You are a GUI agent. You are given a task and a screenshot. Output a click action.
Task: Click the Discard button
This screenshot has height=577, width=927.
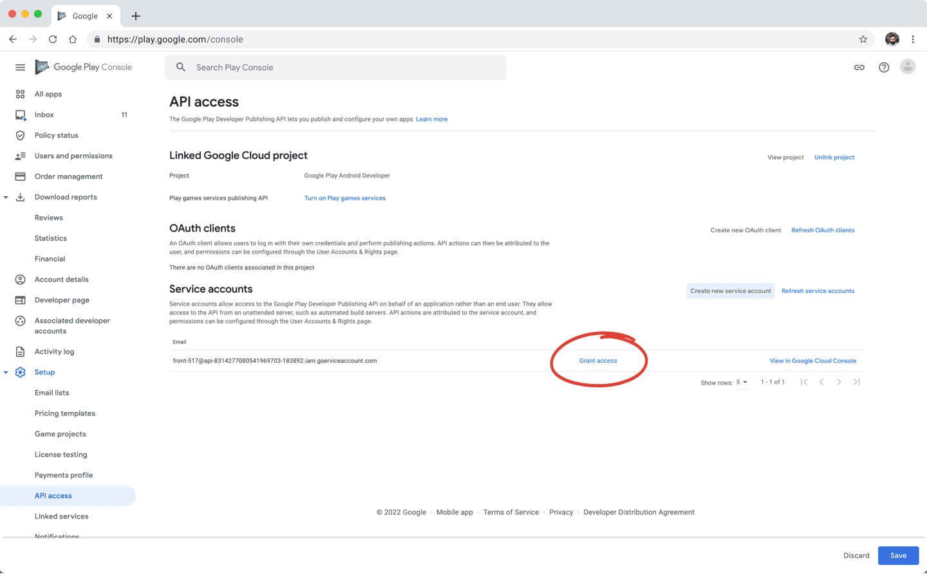pyautogui.click(x=856, y=555)
